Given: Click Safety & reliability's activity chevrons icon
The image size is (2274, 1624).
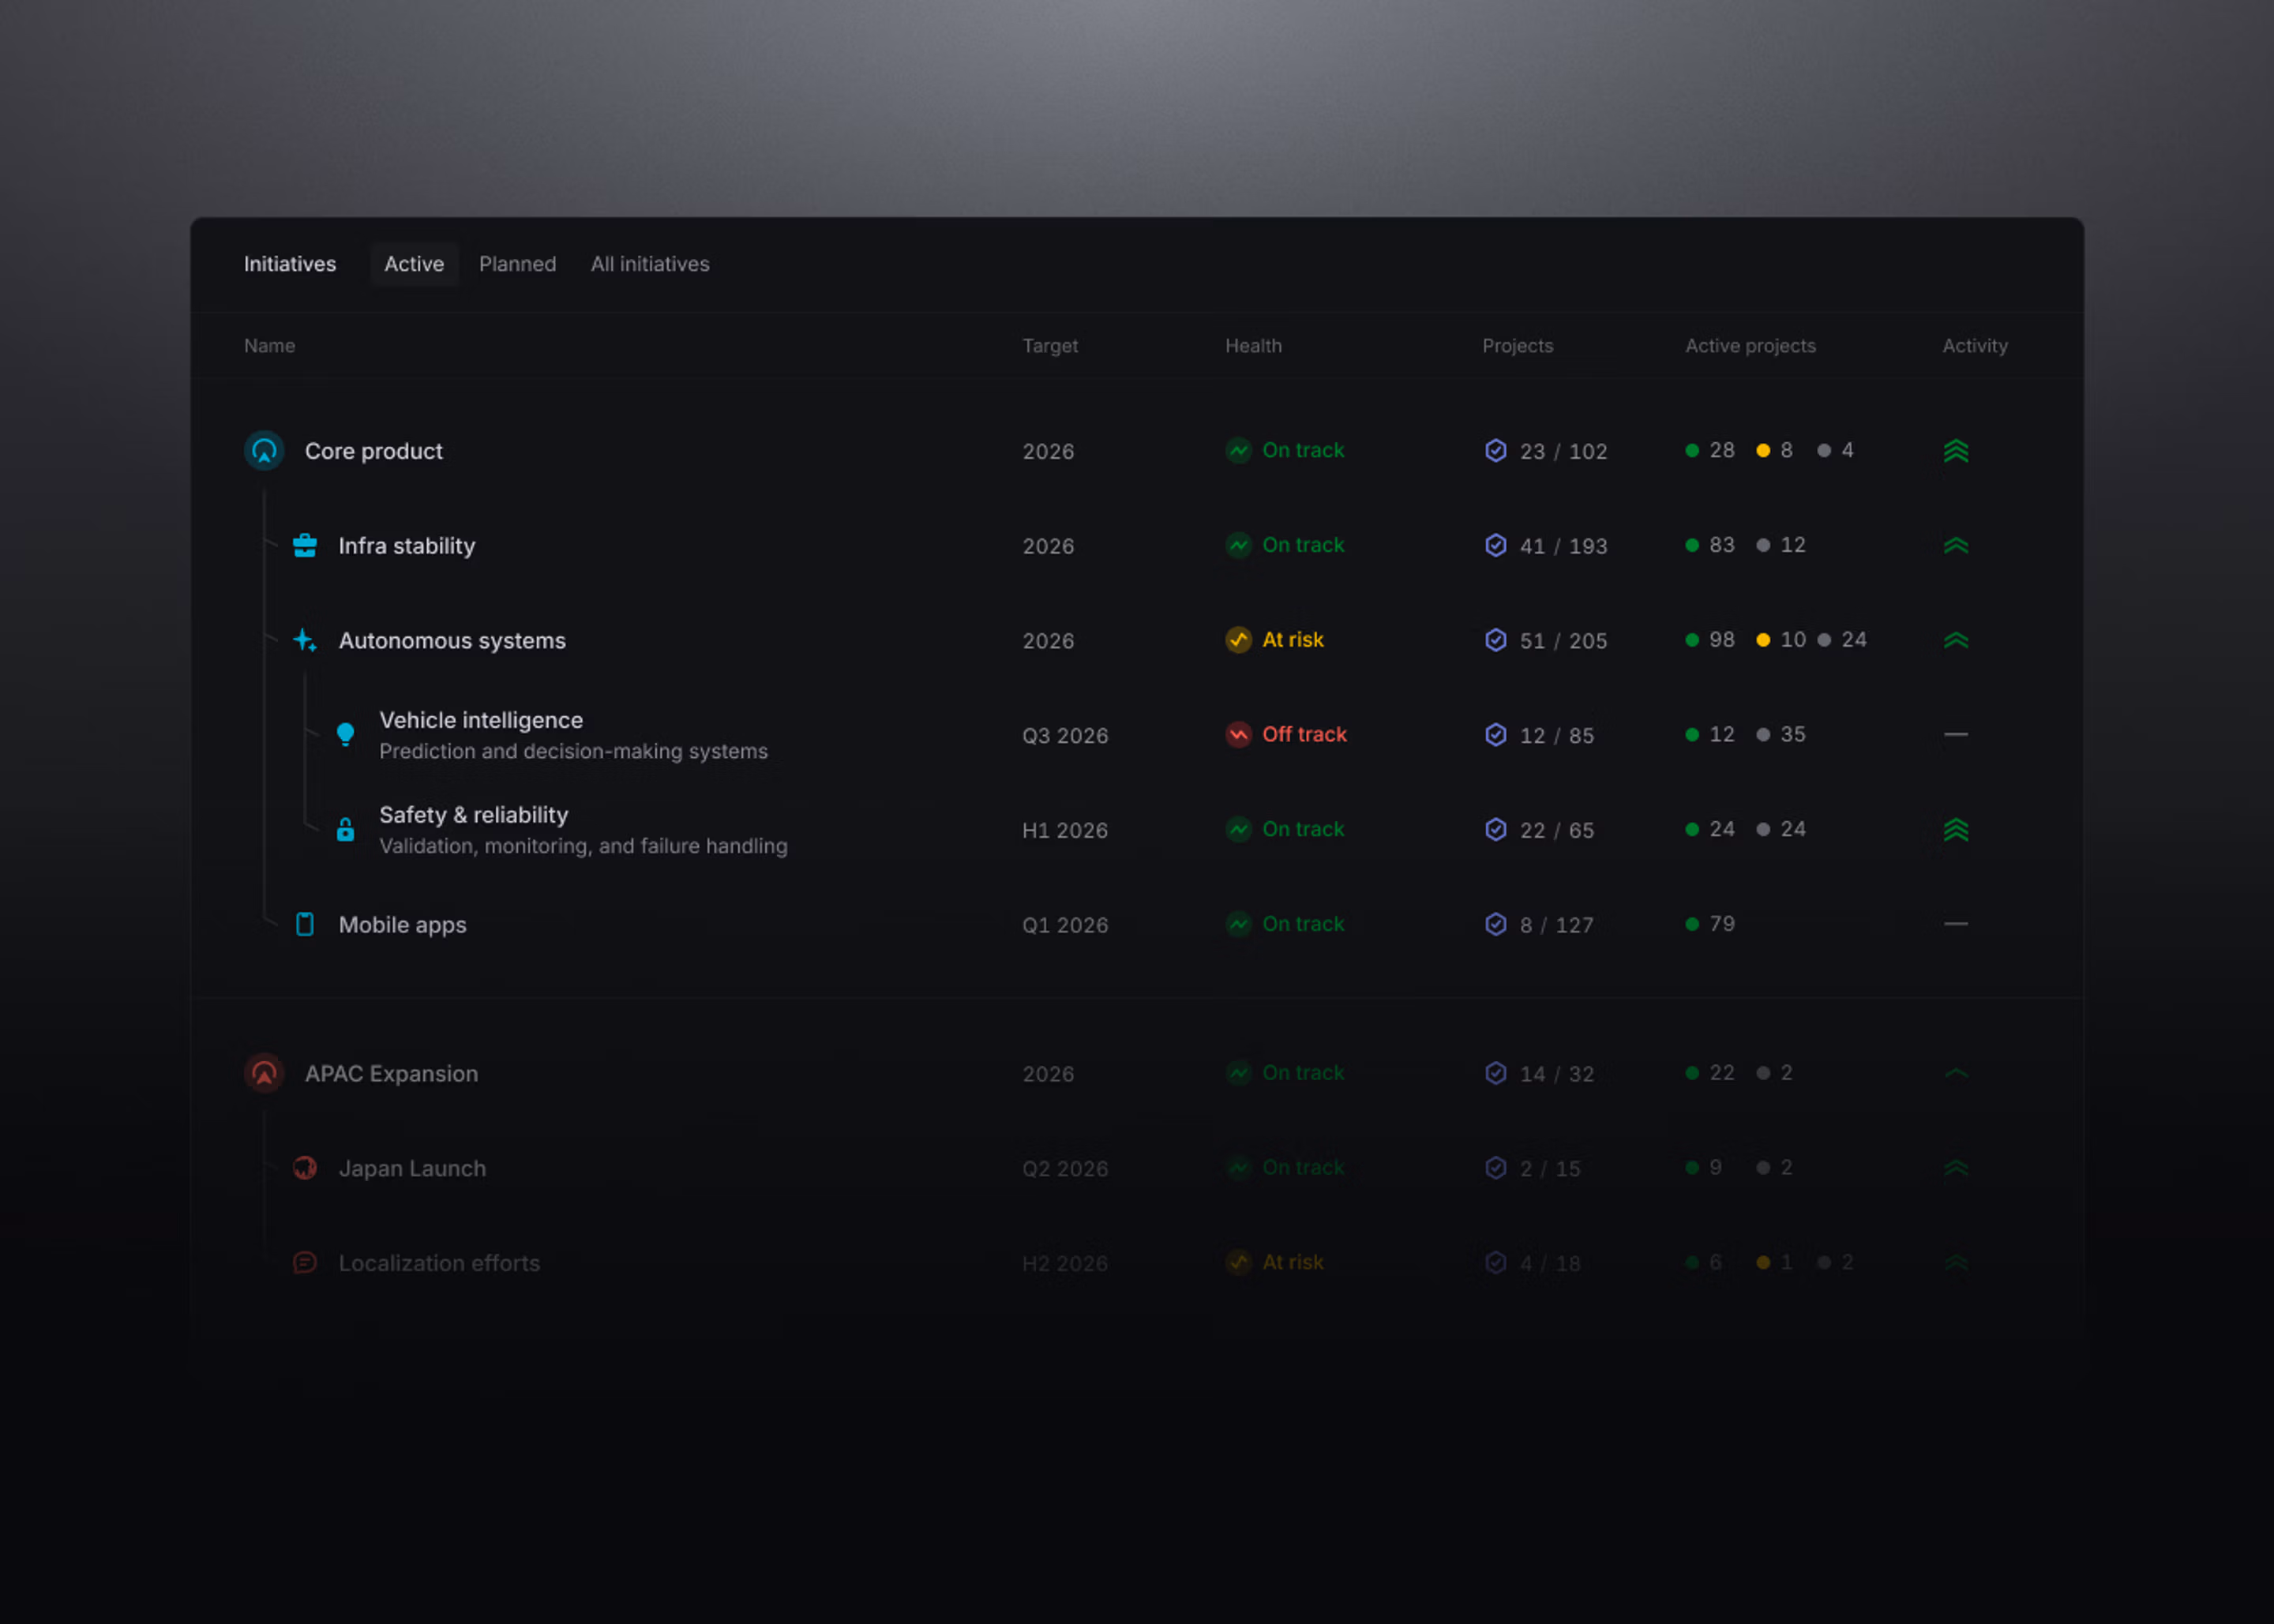Looking at the screenshot, I should [x=1956, y=830].
